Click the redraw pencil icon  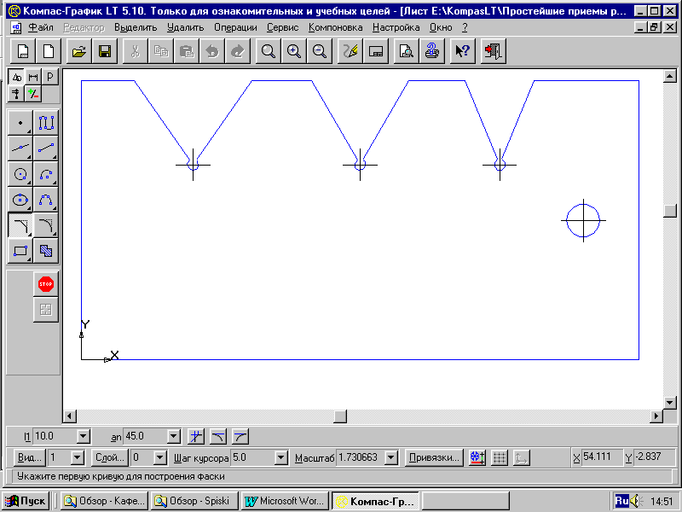point(350,51)
